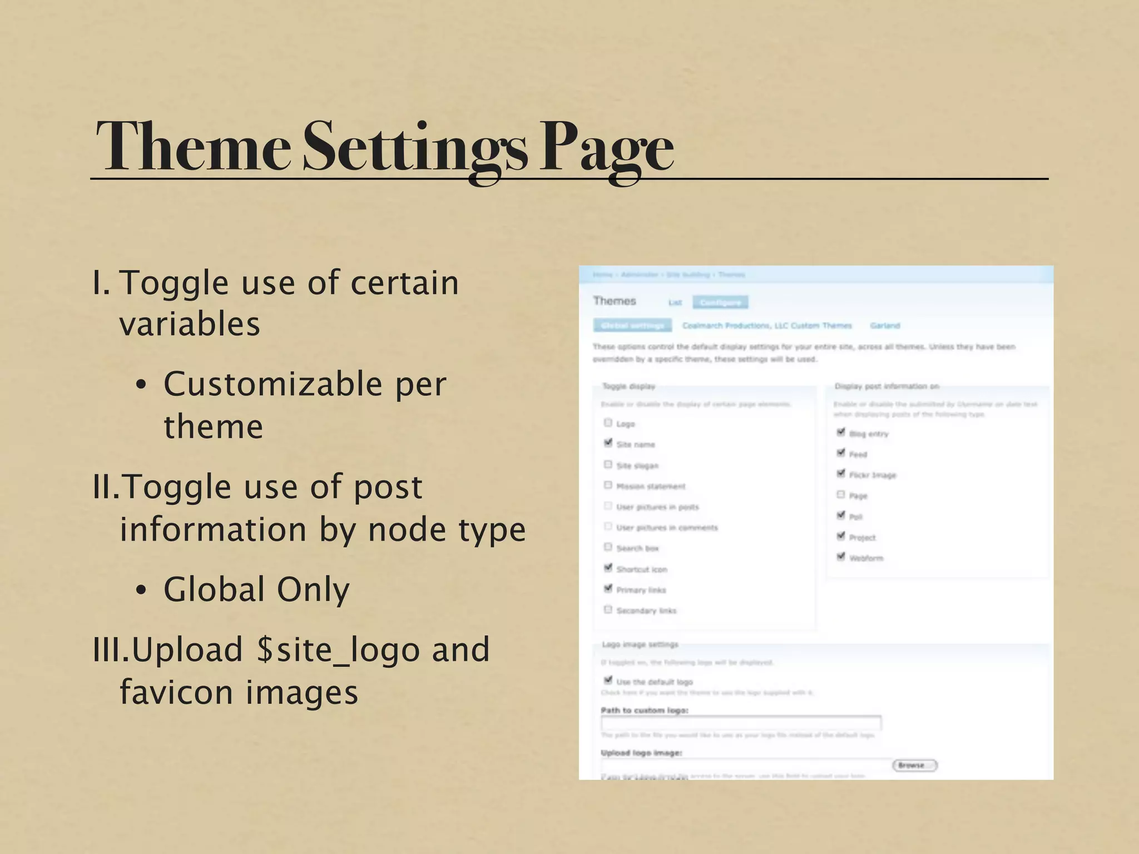Select the Configure tab
The width and height of the screenshot is (1139, 854).
click(x=720, y=302)
